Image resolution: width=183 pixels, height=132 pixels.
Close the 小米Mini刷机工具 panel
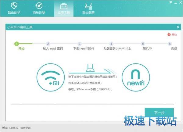point(178,27)
